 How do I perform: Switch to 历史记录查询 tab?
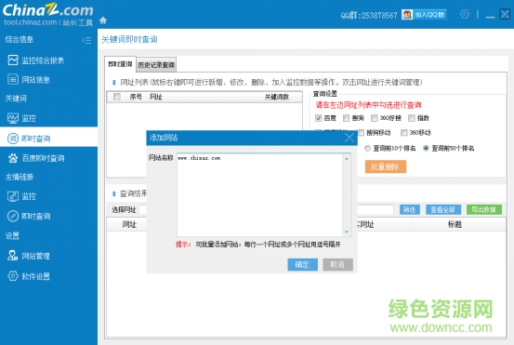pos(156,64)
